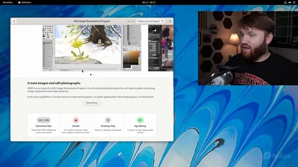Click the heading 'Create images and edit photographs'
298x167 pixels.
54,83
